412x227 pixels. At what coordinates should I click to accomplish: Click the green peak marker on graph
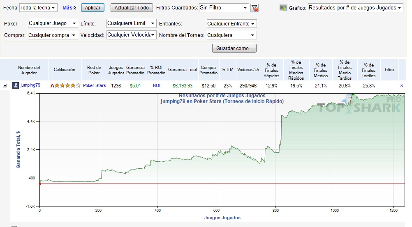pos(353,94)
